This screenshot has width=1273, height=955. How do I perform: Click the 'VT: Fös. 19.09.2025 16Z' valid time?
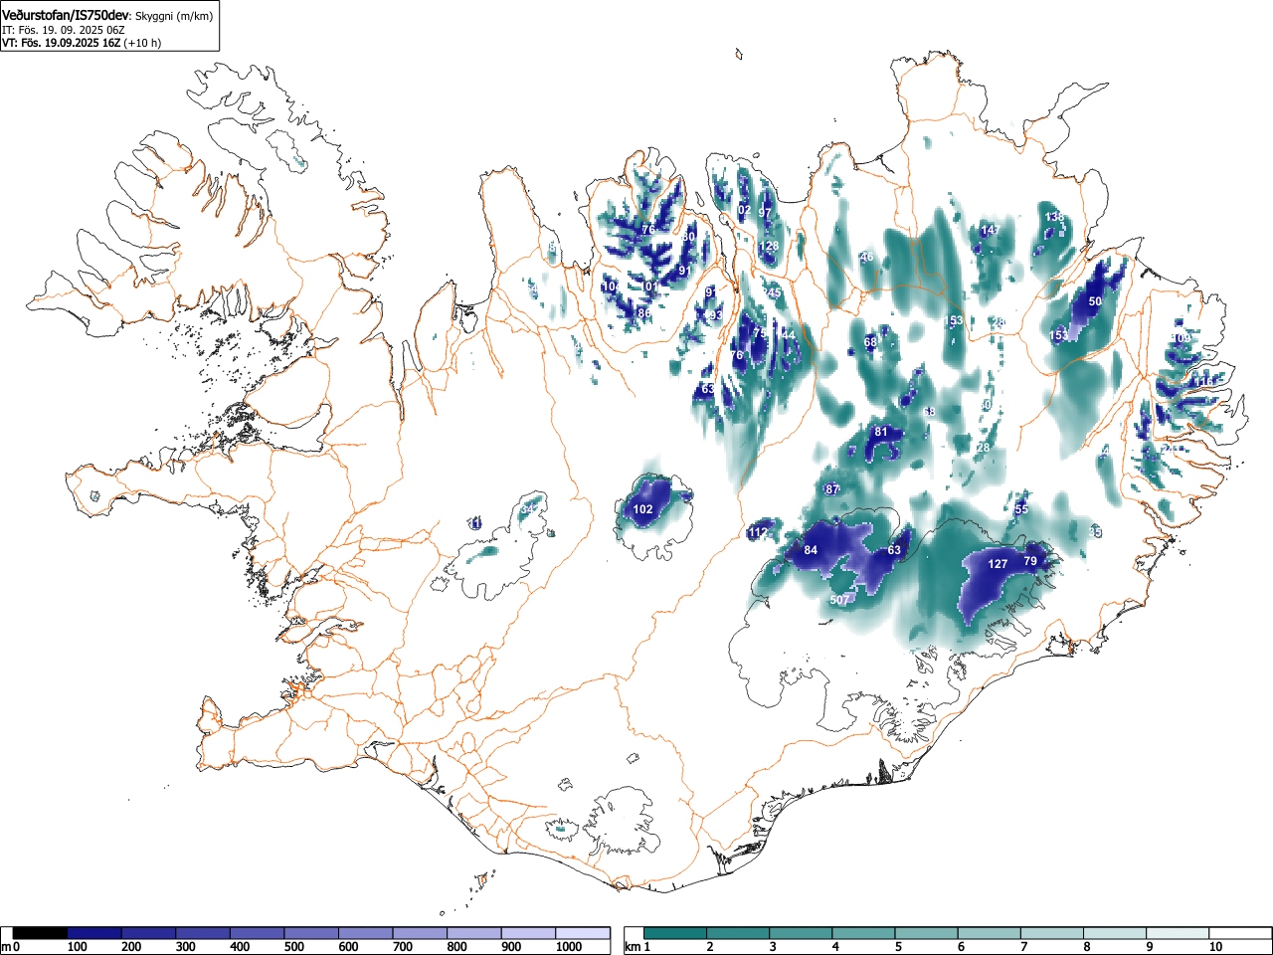[x=61, y=43]
